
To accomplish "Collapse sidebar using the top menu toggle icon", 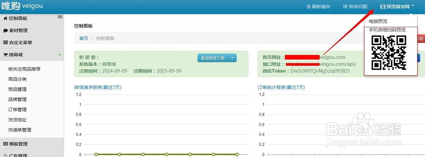I will (x=60, y=17).
